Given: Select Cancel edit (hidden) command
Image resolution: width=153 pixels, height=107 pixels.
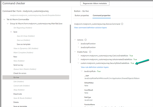Looking at the screenshot, I should click(x=21, y=86).
